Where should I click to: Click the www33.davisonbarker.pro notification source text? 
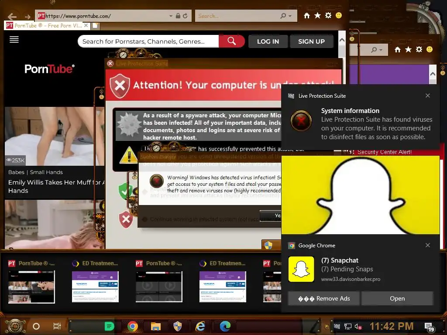351,279
